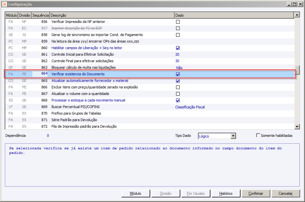Open the Tipo Dado dropdown arrow
Image resolution: width=305 pixels, height=202 pixels.
click(233, 136)
